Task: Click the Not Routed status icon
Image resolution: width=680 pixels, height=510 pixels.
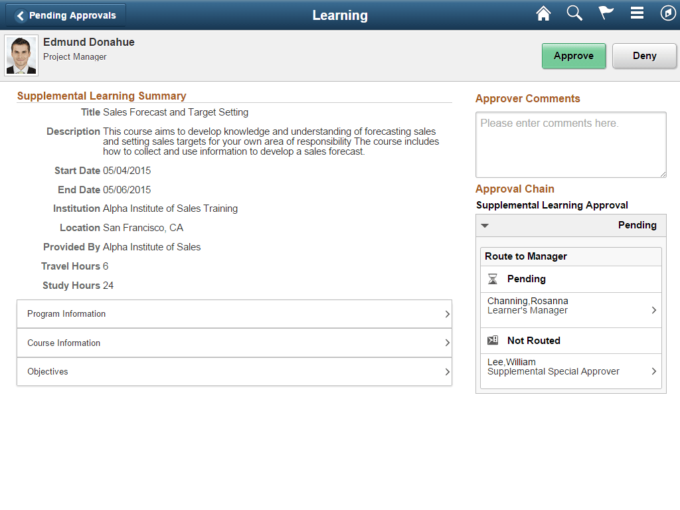Action: point(492,340)
